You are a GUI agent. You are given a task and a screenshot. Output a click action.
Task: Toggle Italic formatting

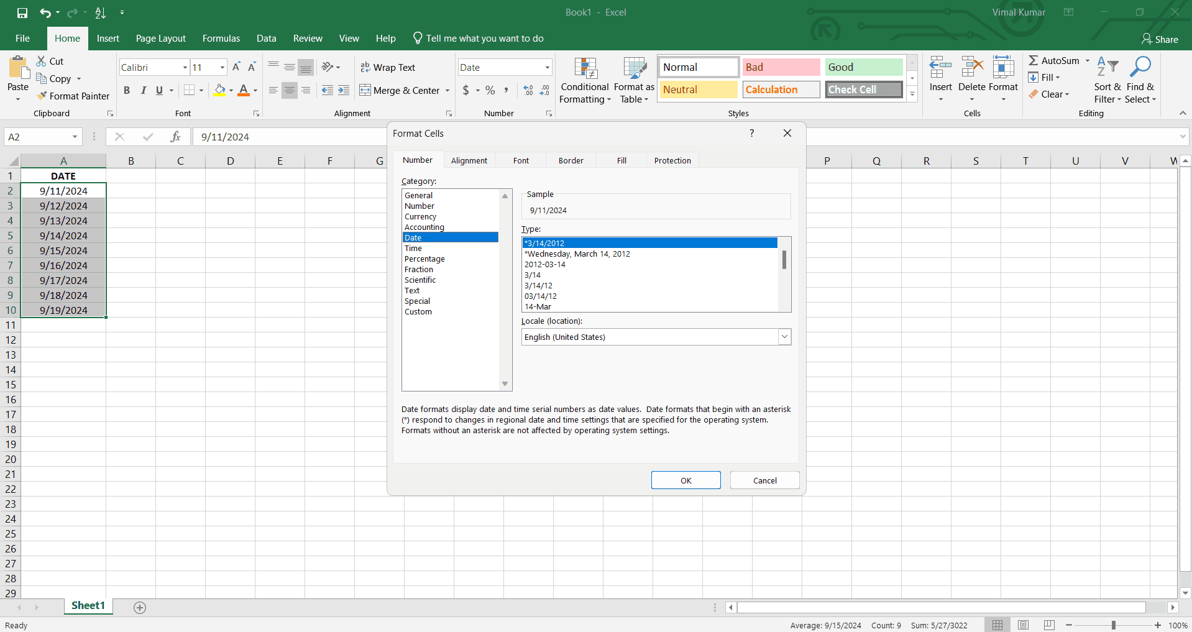143,91
